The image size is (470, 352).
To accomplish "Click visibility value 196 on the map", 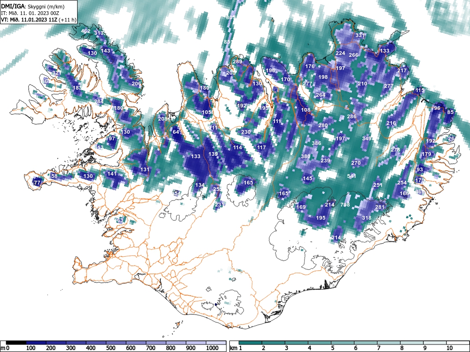I will pyautogui.click(x=270, y=70).
